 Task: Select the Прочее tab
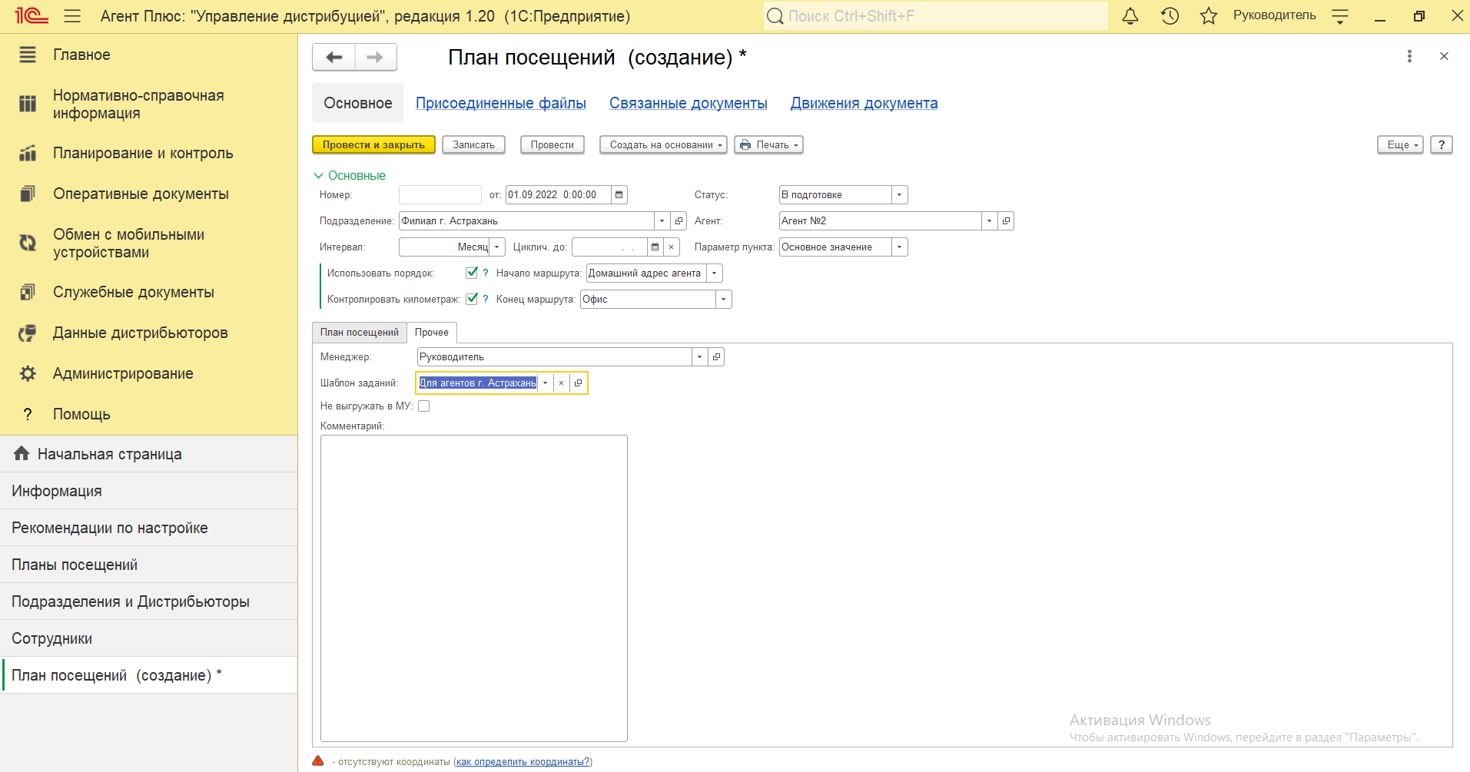[432, 332]
